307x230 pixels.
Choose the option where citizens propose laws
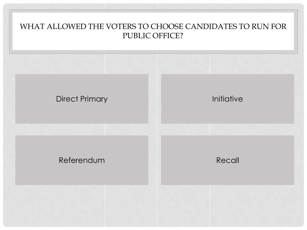[x=228, y=99]
